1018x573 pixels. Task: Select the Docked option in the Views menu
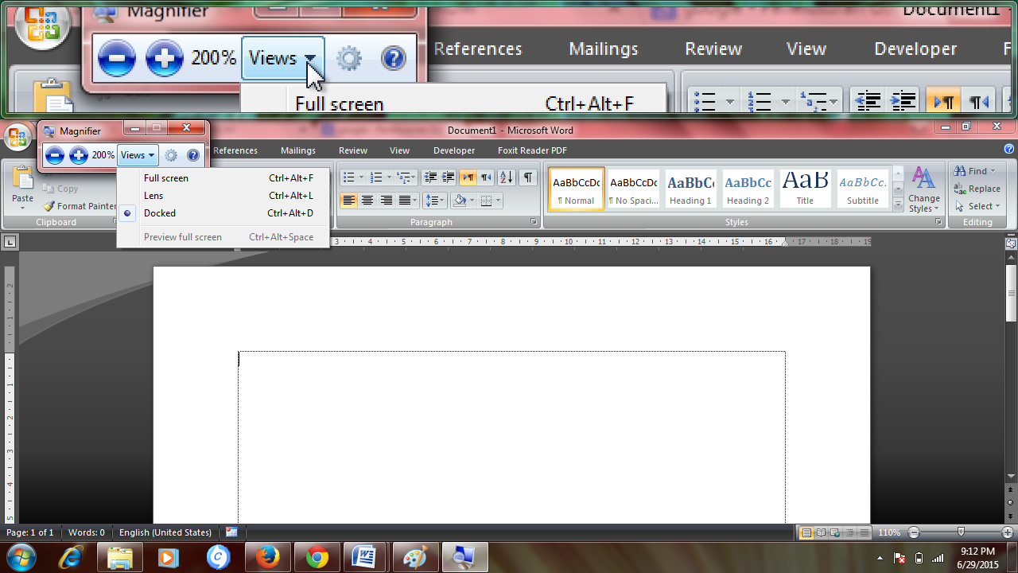pyautogui.click(x=159, y=212)
